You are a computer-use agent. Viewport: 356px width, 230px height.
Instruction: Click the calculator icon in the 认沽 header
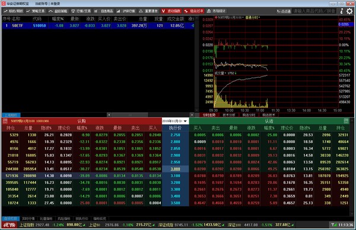346,121
